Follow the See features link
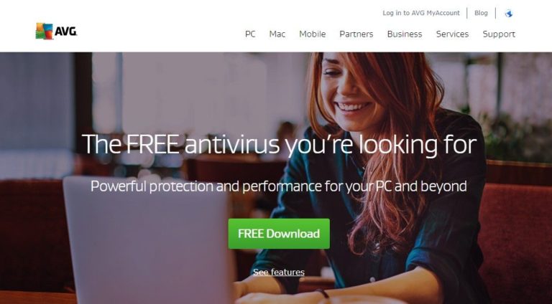Image resolution: width=552 pixels, height=304 pixels. 279,272
